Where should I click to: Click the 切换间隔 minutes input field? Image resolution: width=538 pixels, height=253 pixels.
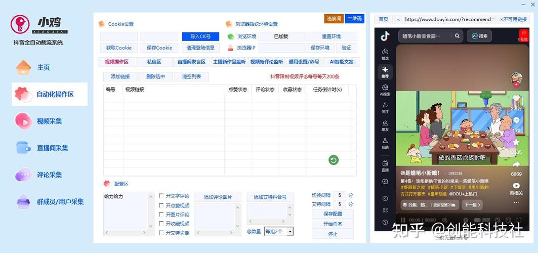[x=339, y=195]
